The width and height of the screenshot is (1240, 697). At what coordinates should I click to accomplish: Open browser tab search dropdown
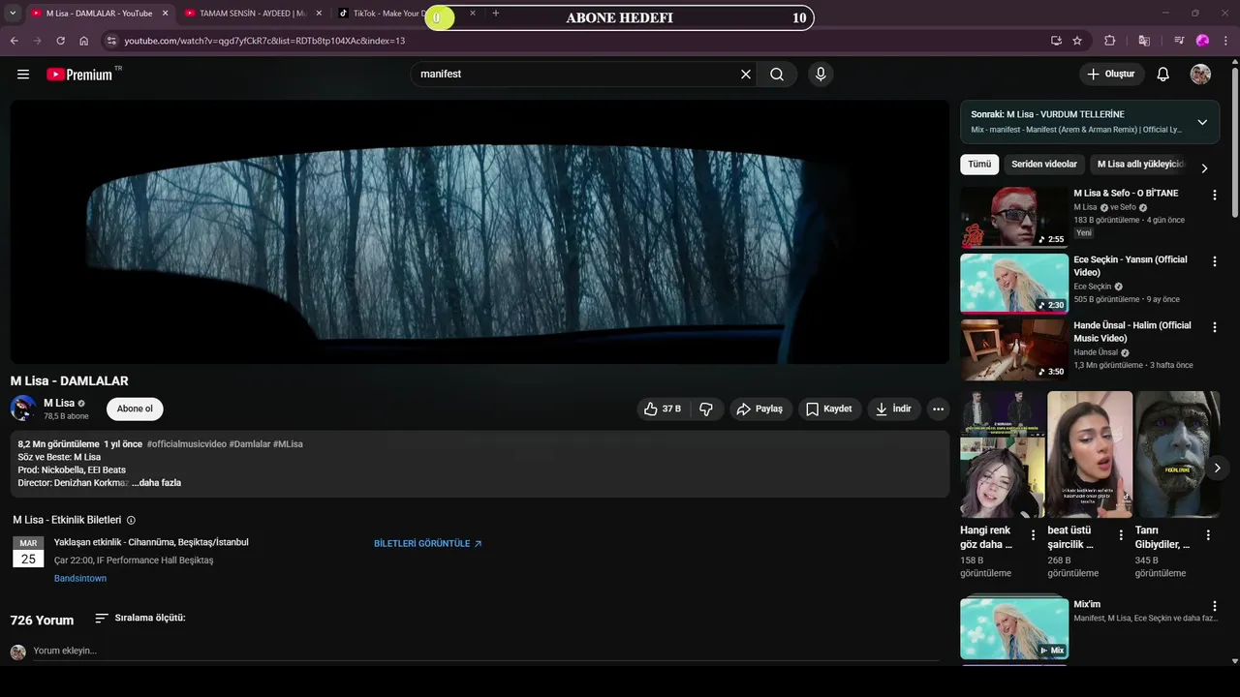pyautogui.click(x=13, y=14)
